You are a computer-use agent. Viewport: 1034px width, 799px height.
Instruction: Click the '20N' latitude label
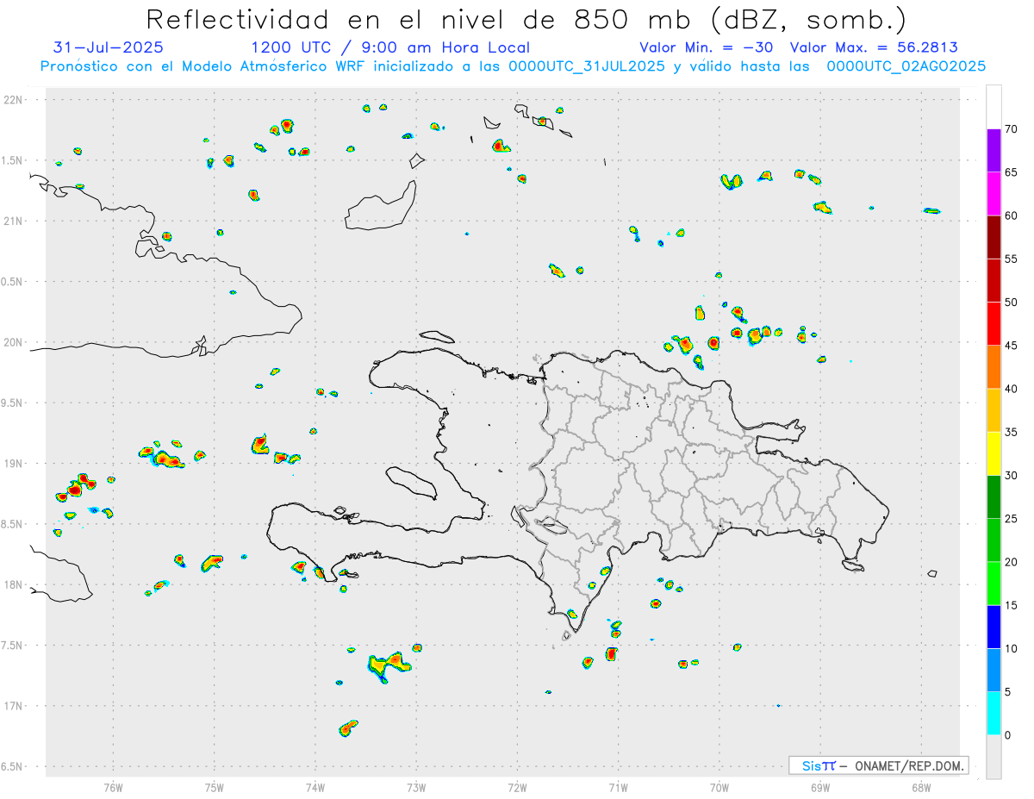[14, 342]
